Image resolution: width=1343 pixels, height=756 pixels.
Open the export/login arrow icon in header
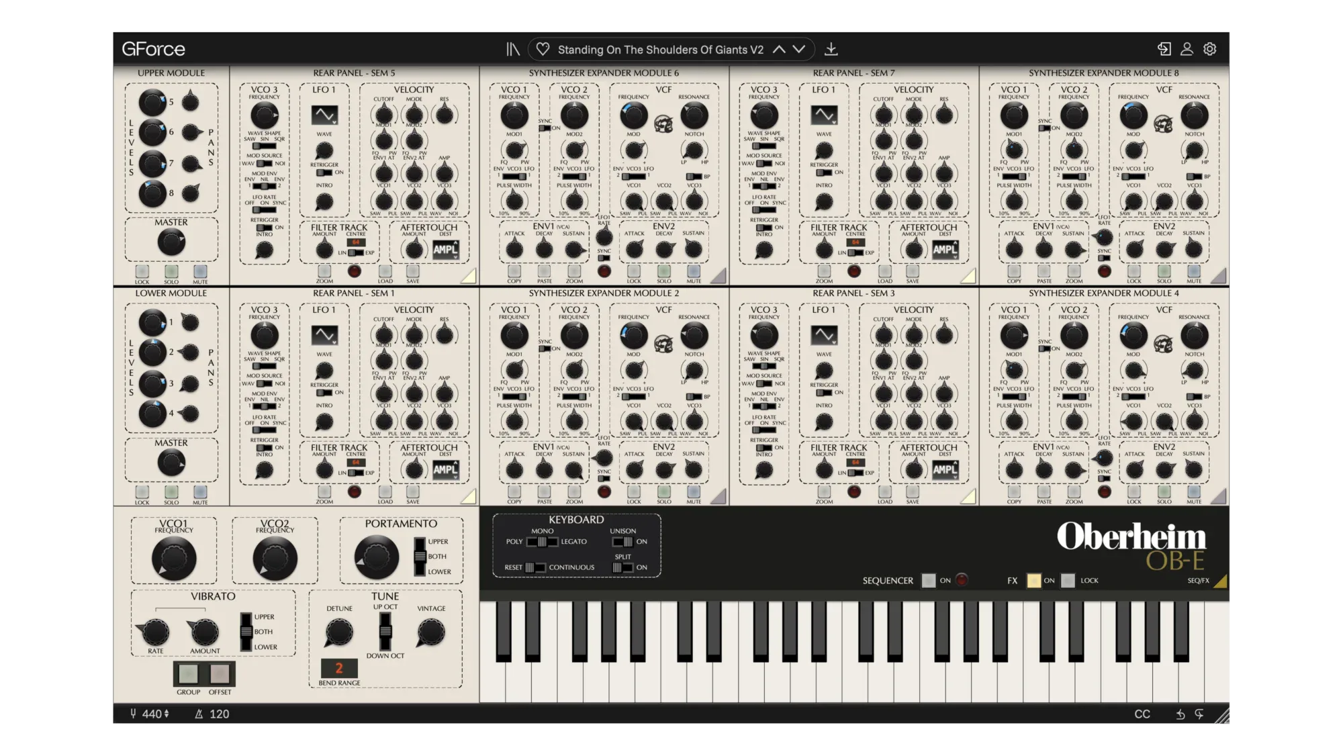pos(1164,49)
